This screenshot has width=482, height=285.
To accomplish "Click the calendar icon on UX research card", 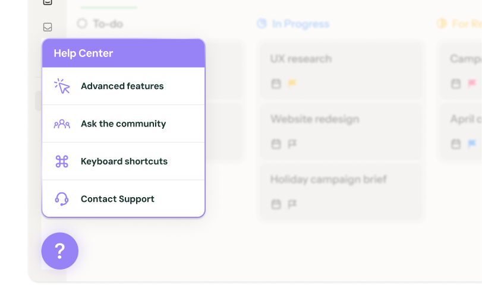I will click(x=276, y=84).
